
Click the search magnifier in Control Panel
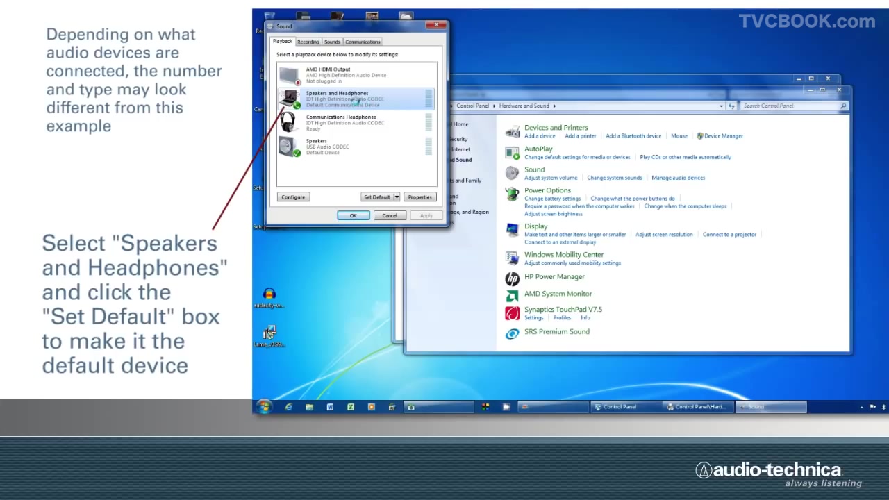843,106
